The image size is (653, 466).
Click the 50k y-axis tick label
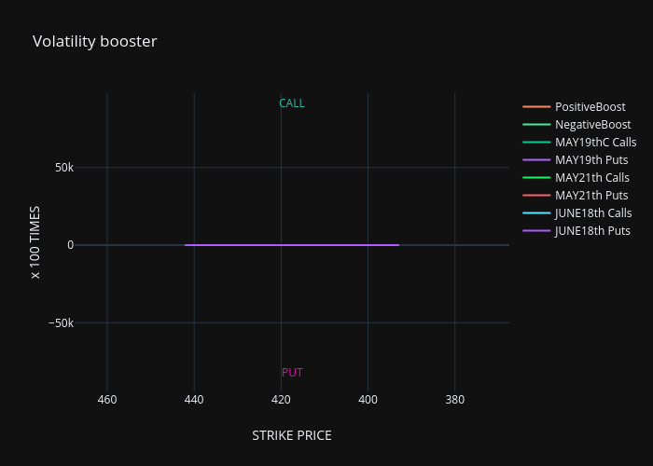64,168
